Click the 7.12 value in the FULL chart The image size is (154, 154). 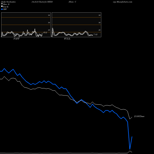[95, 34]
